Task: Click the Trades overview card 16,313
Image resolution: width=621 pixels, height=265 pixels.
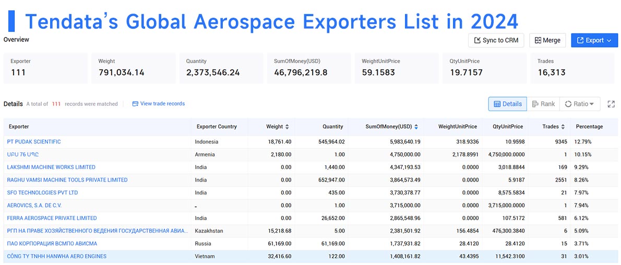Action: click(x=572, y=68)
